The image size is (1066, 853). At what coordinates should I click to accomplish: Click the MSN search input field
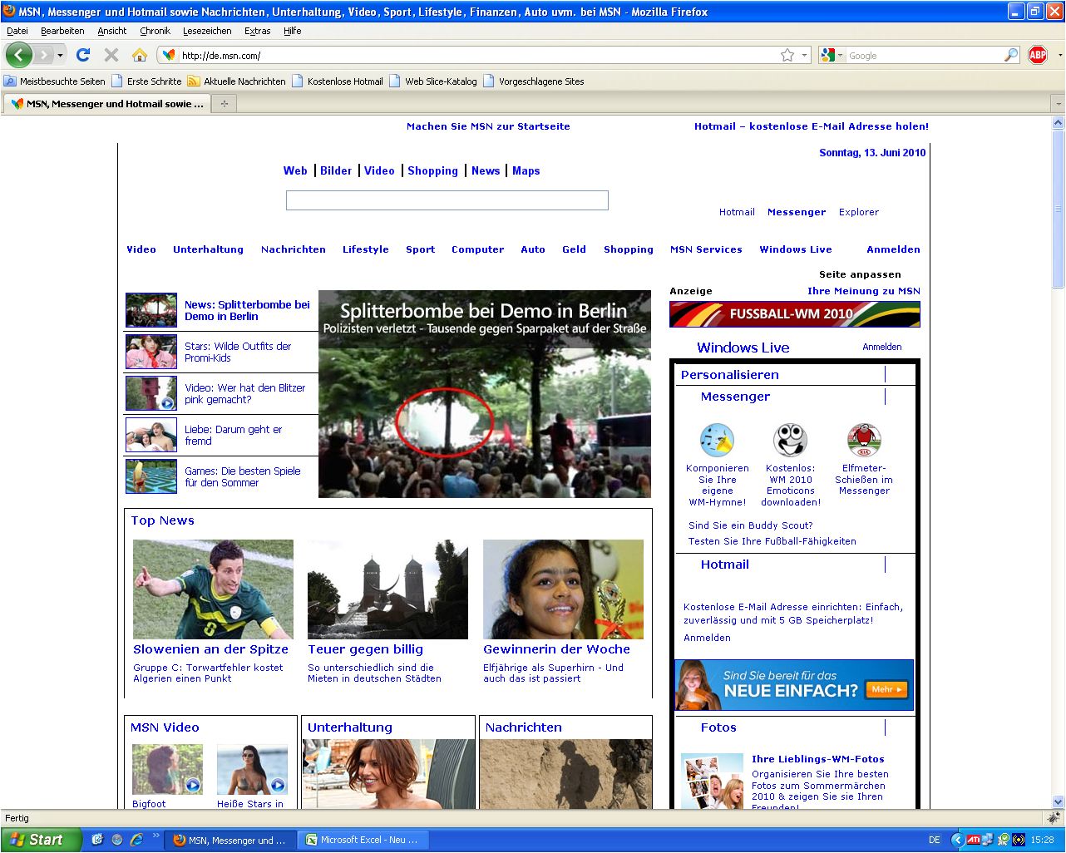pos(447,200)
